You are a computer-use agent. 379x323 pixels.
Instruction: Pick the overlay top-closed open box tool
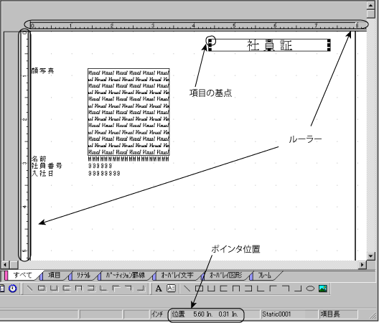[236, 289]
